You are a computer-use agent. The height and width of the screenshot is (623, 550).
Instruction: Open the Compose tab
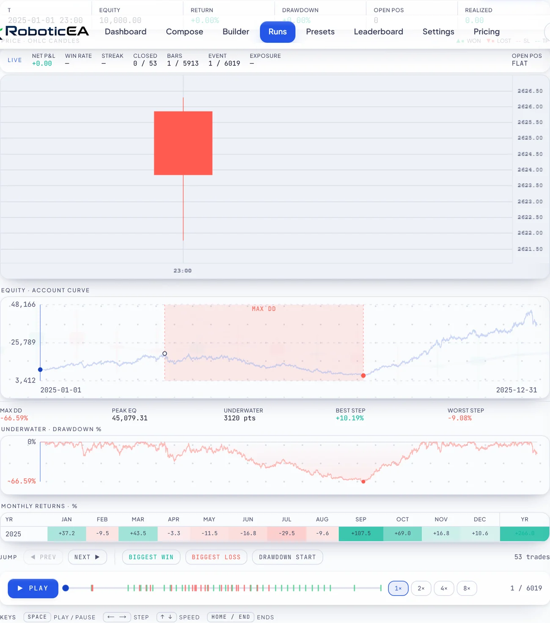184,32
